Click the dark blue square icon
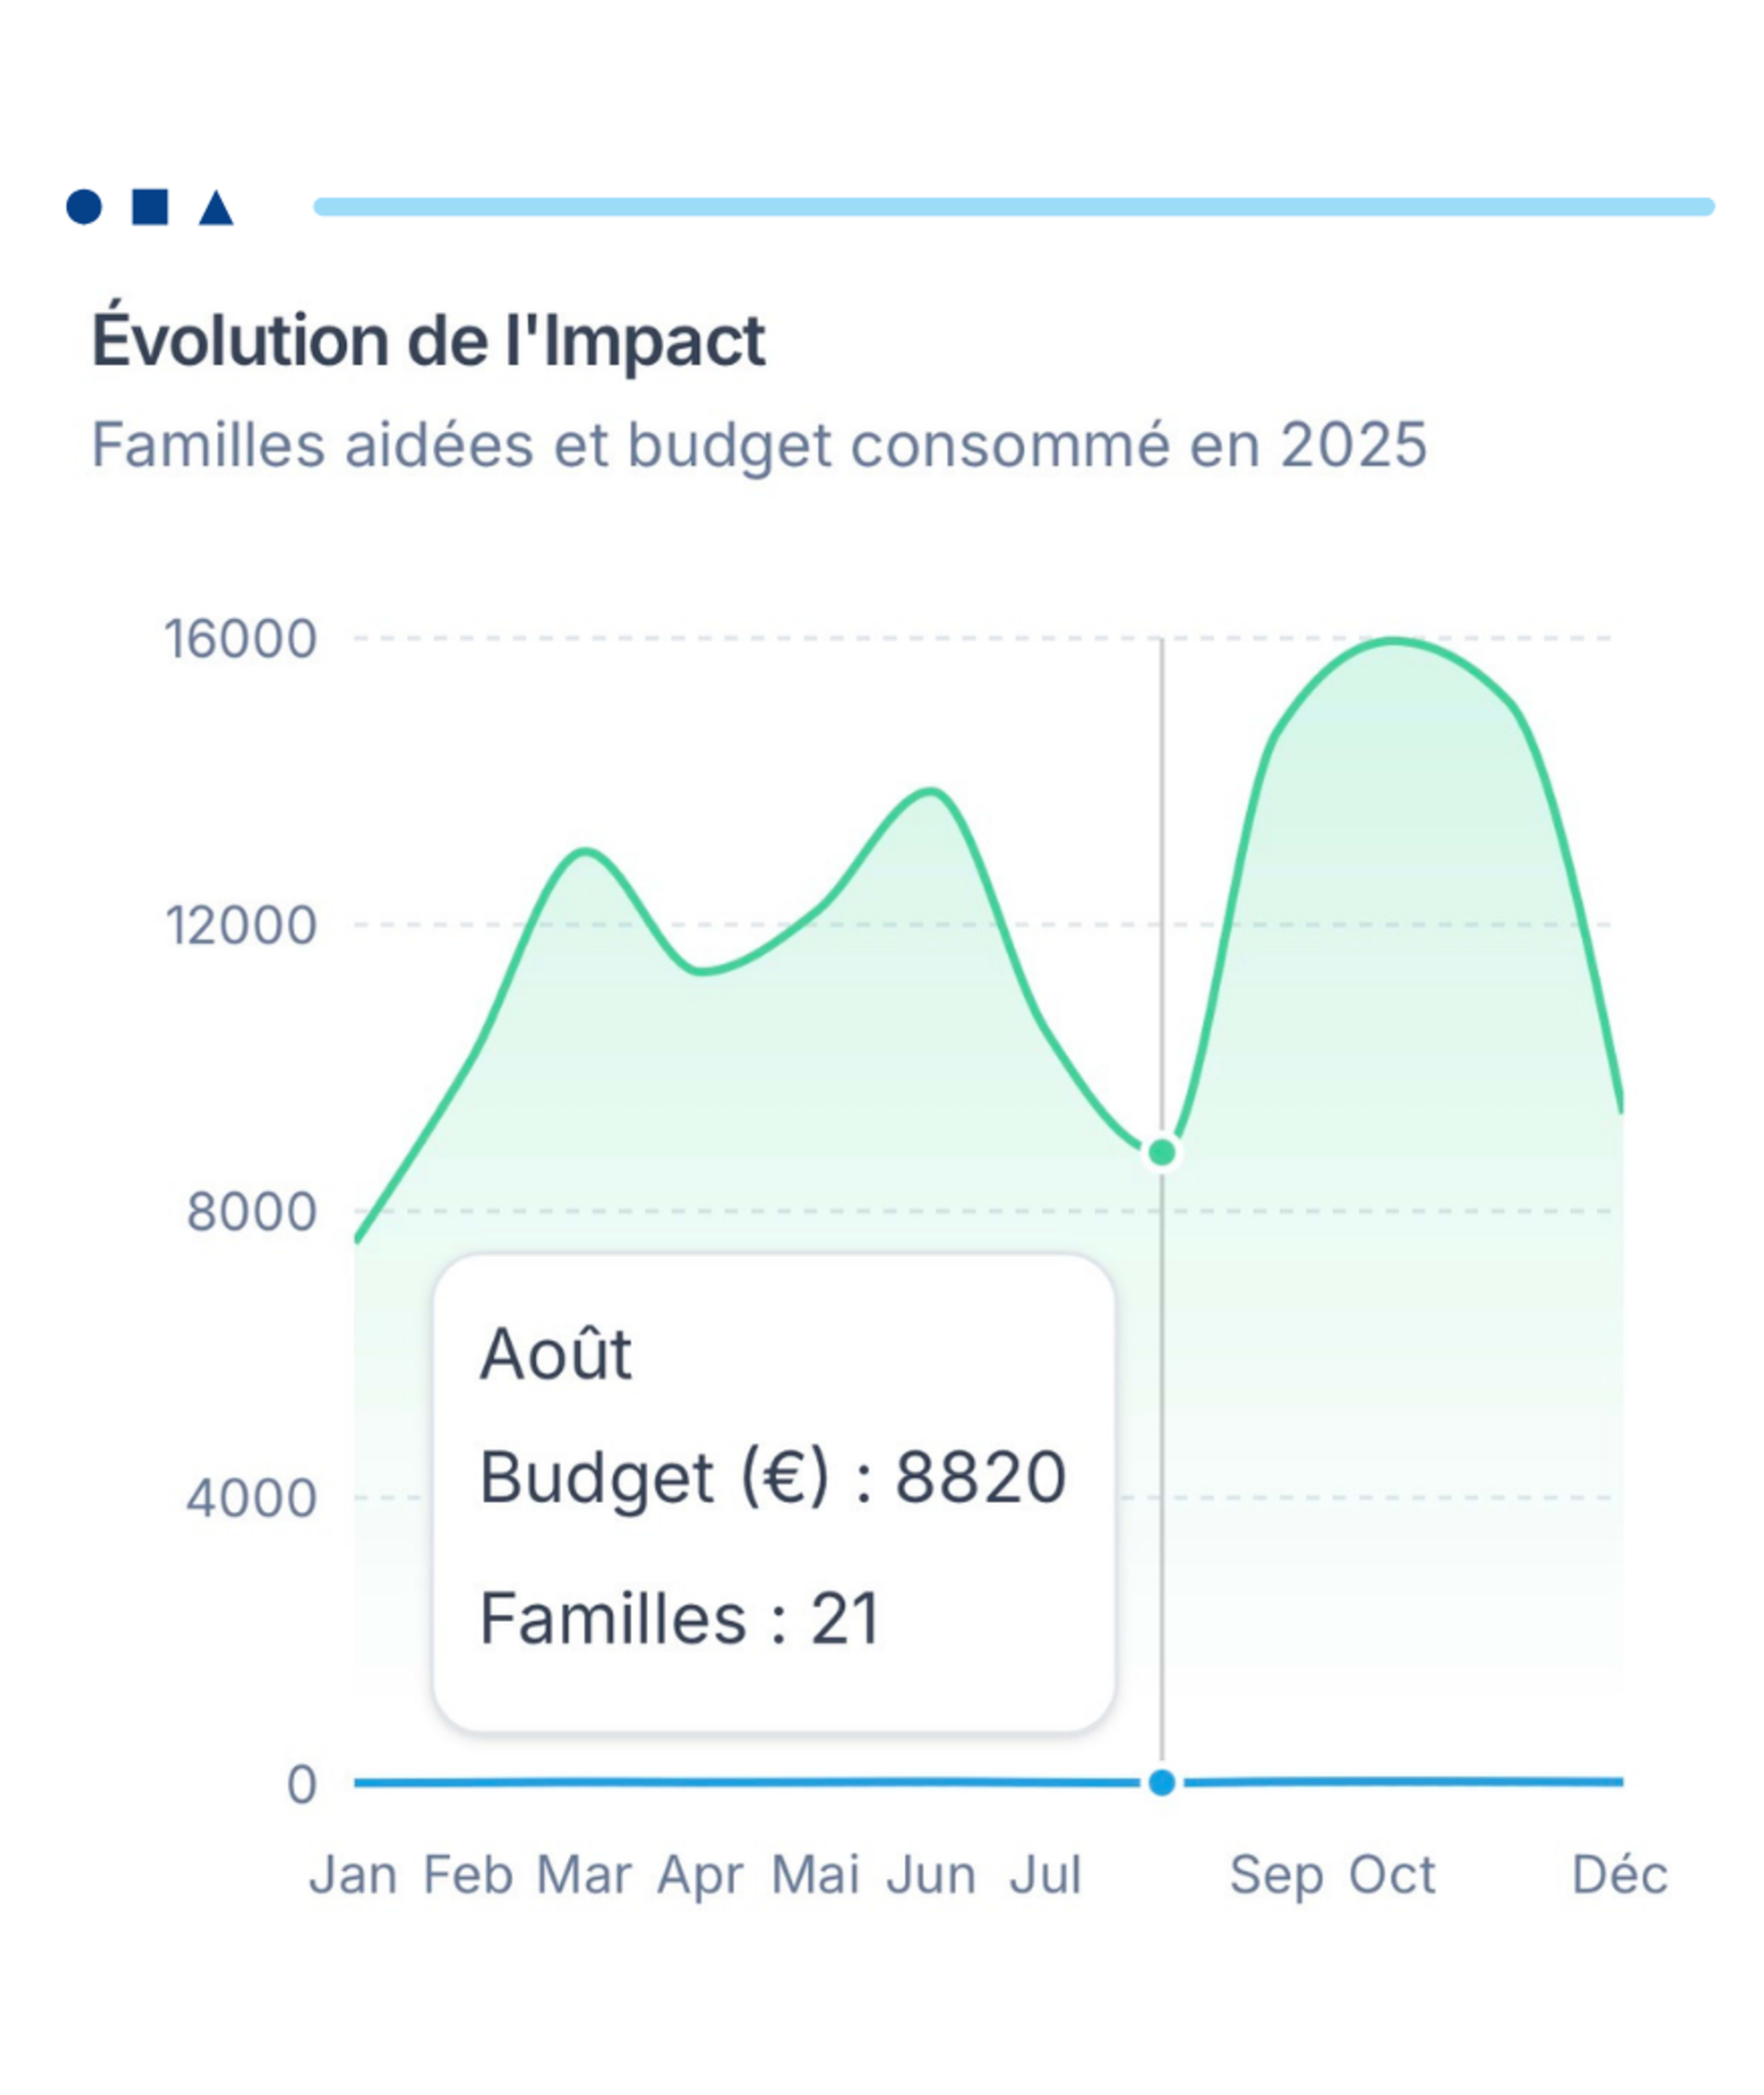The height and width of the screenshot is (2095, 1764). (150, 207)
